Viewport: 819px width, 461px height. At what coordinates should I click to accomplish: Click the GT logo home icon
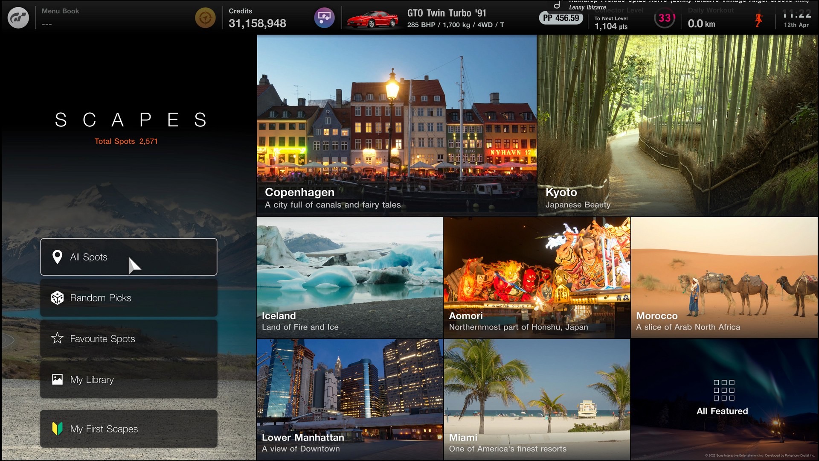pyautogui.click(x=18, y=18)
